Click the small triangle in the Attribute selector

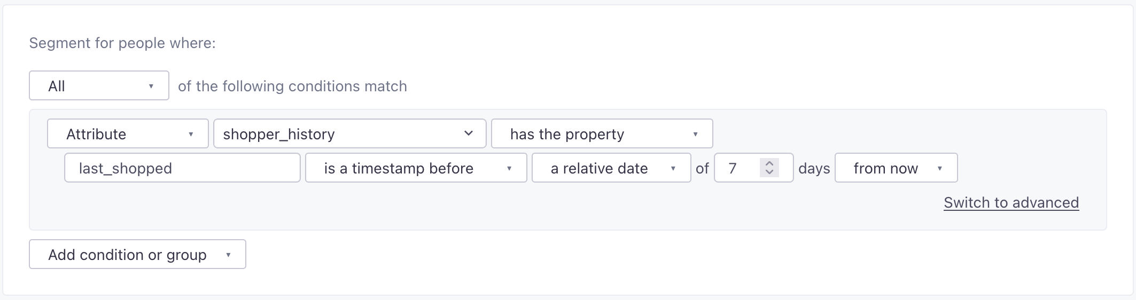(x=191, y=134)
